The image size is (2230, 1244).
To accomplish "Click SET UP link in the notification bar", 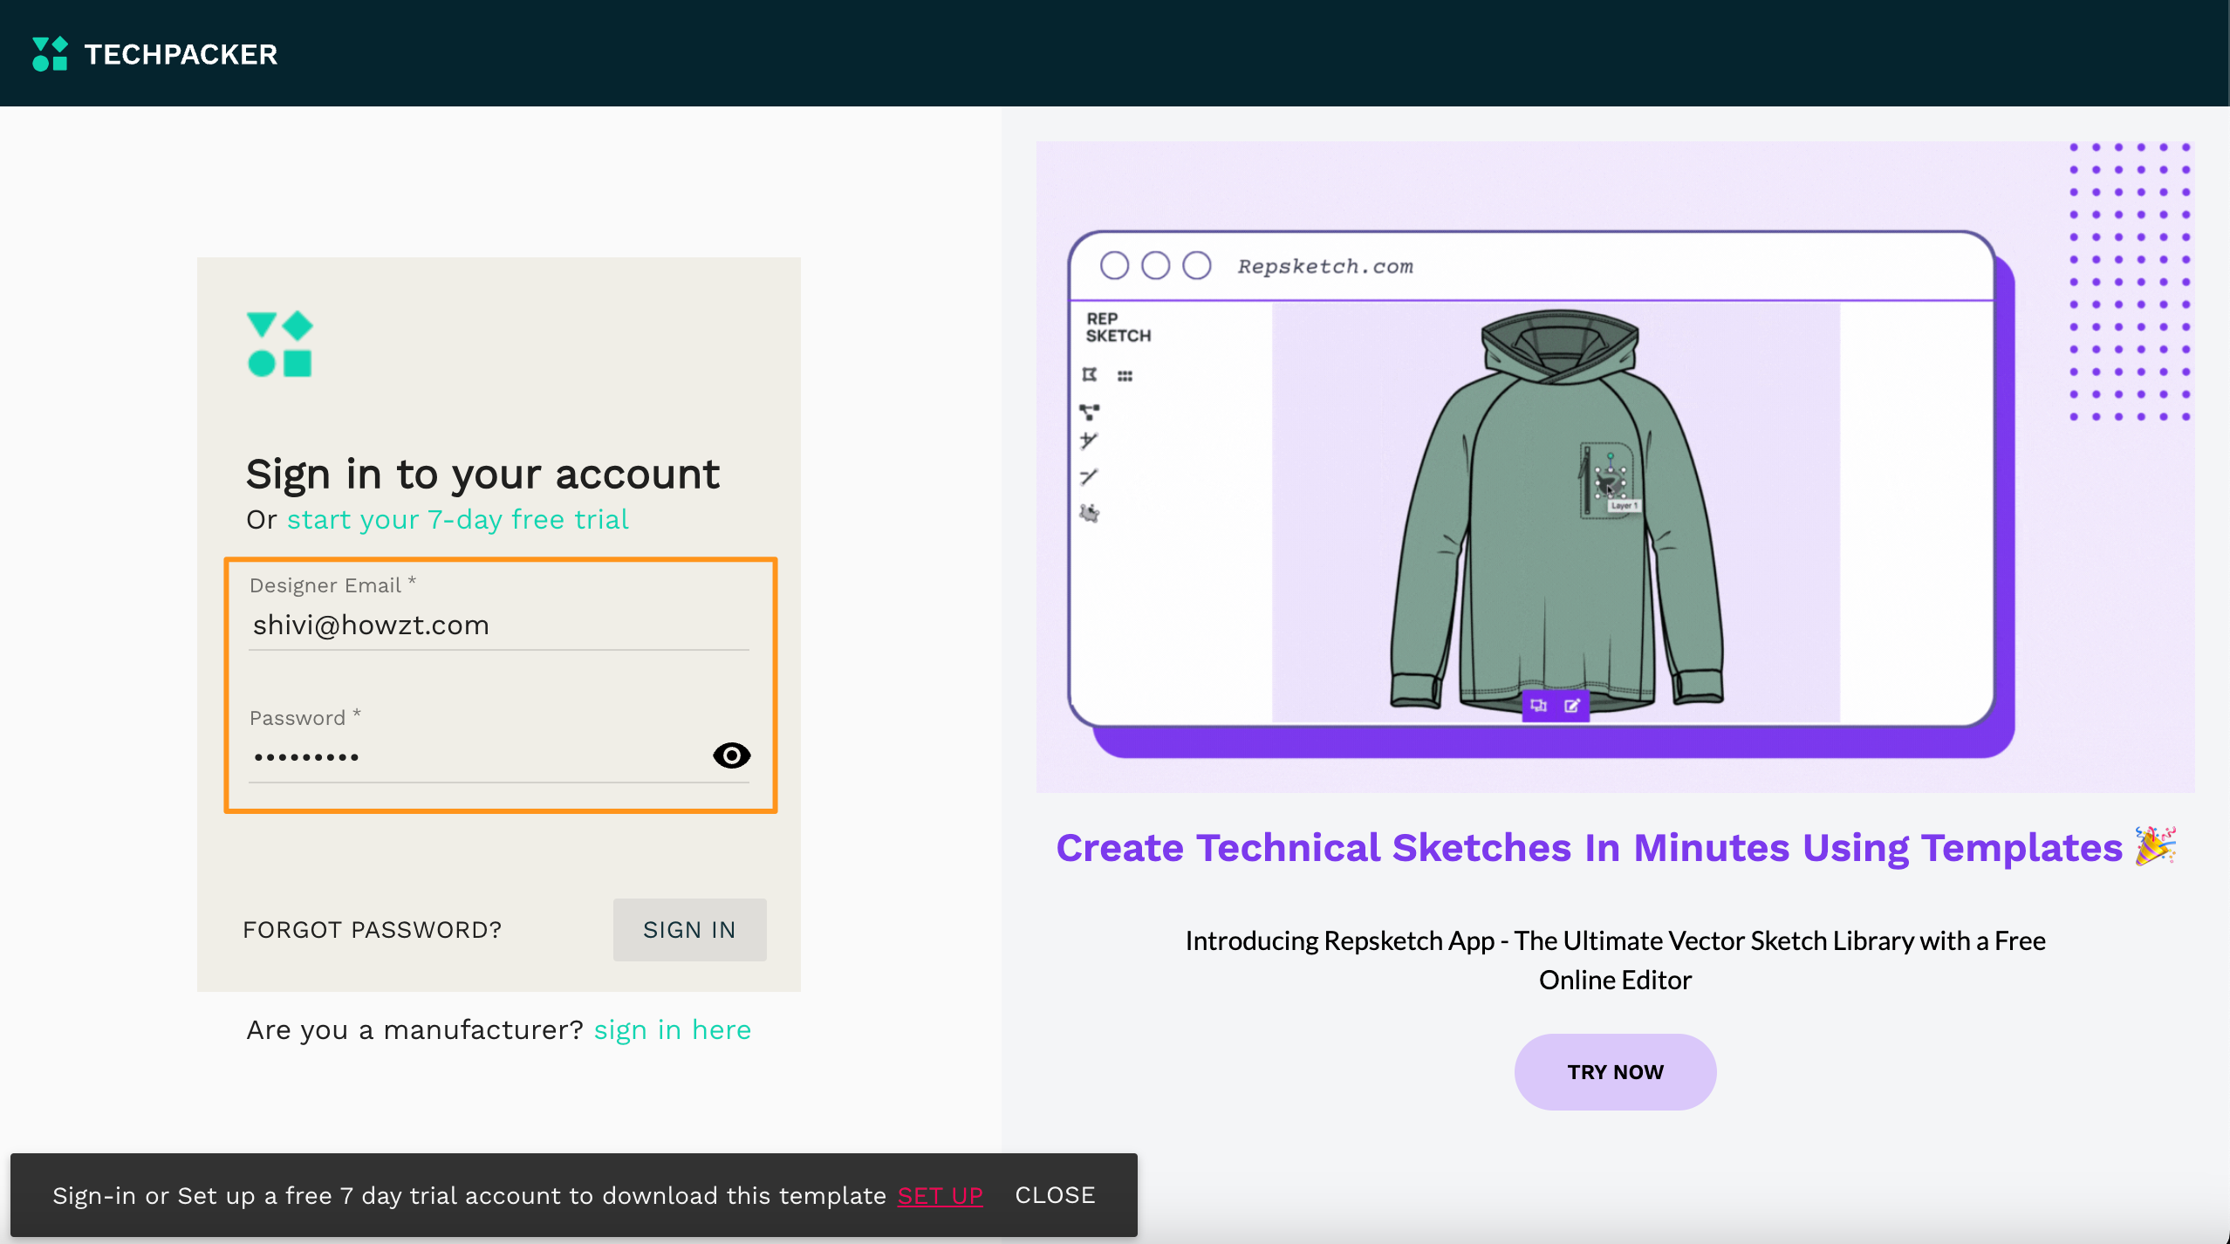I will coord(940,1196).
